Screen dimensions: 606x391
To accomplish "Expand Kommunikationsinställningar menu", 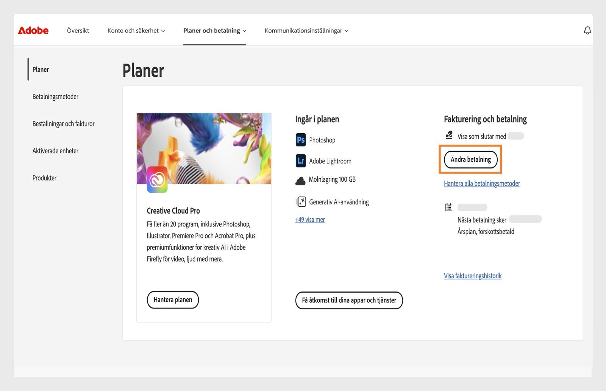I will 306,31.
